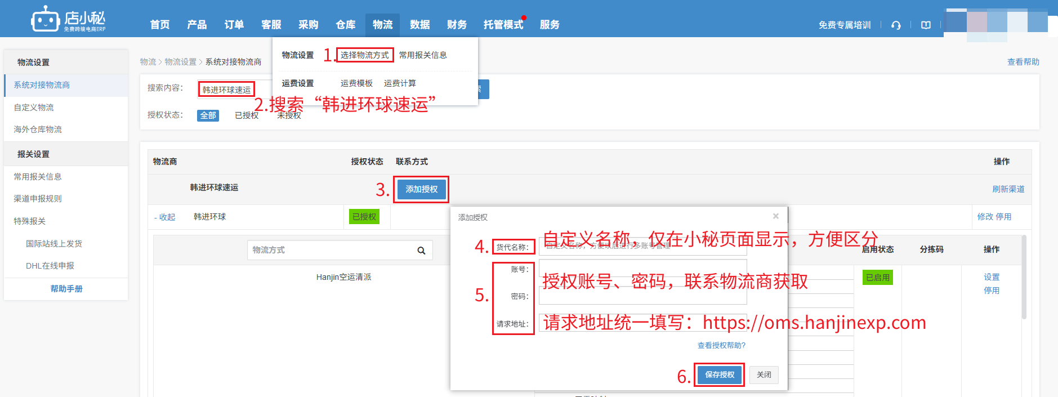The image size is (1058, 397).
Task: Open the 采购 menu
Action: (309, 25)
